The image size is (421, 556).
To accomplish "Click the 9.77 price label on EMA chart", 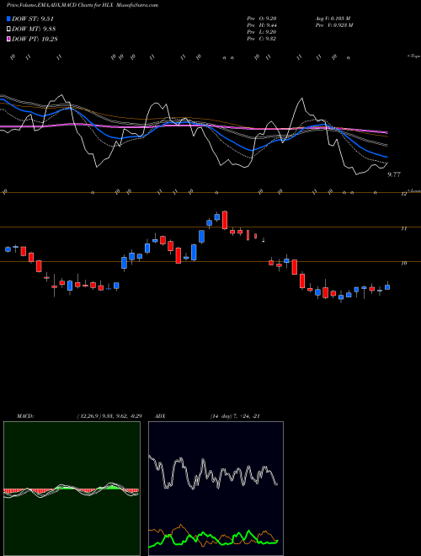I will coord(394,174).
